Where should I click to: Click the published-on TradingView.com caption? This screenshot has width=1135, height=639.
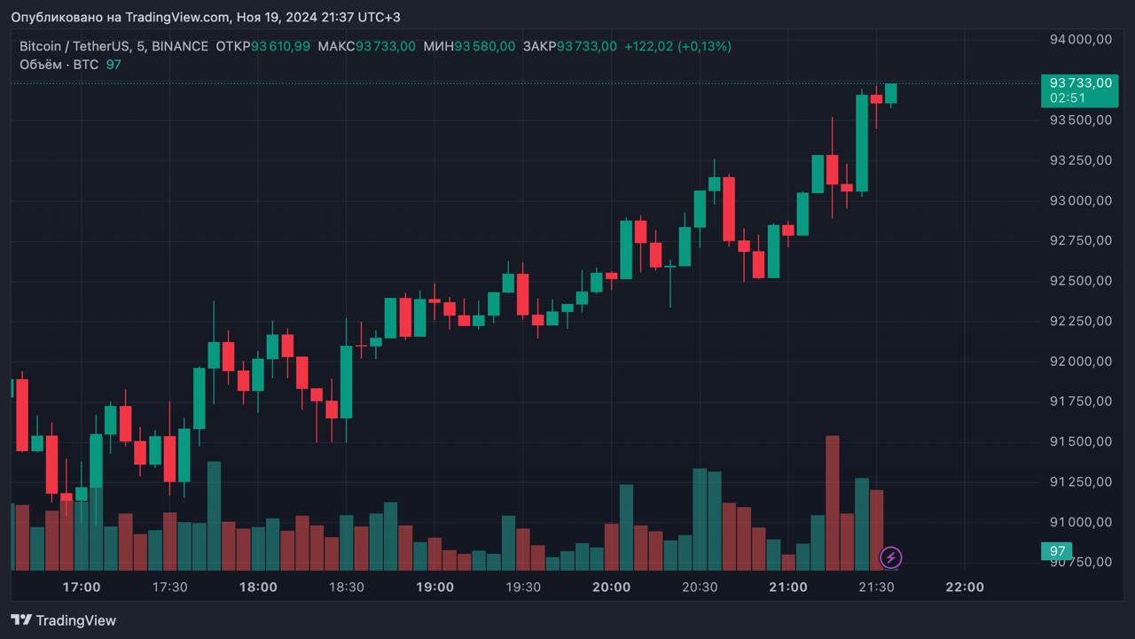[x=205, y=17]
